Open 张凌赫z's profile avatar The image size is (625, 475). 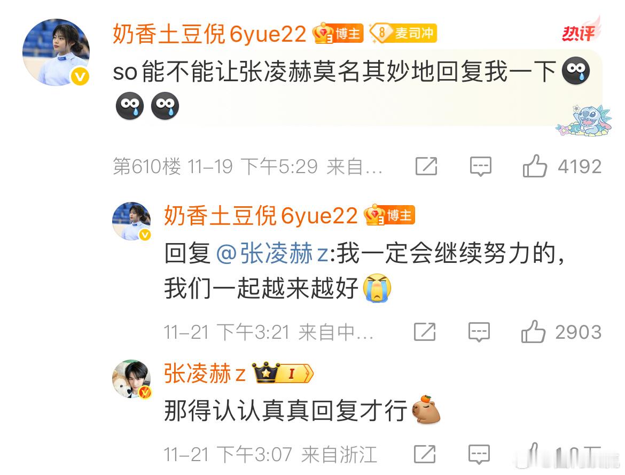pyautogui.click(x=131, y=379)
